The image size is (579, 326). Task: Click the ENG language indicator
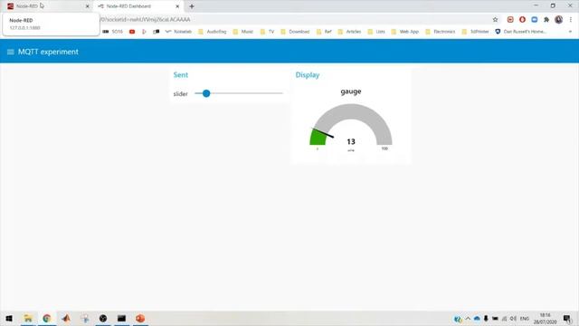(525, 318)
